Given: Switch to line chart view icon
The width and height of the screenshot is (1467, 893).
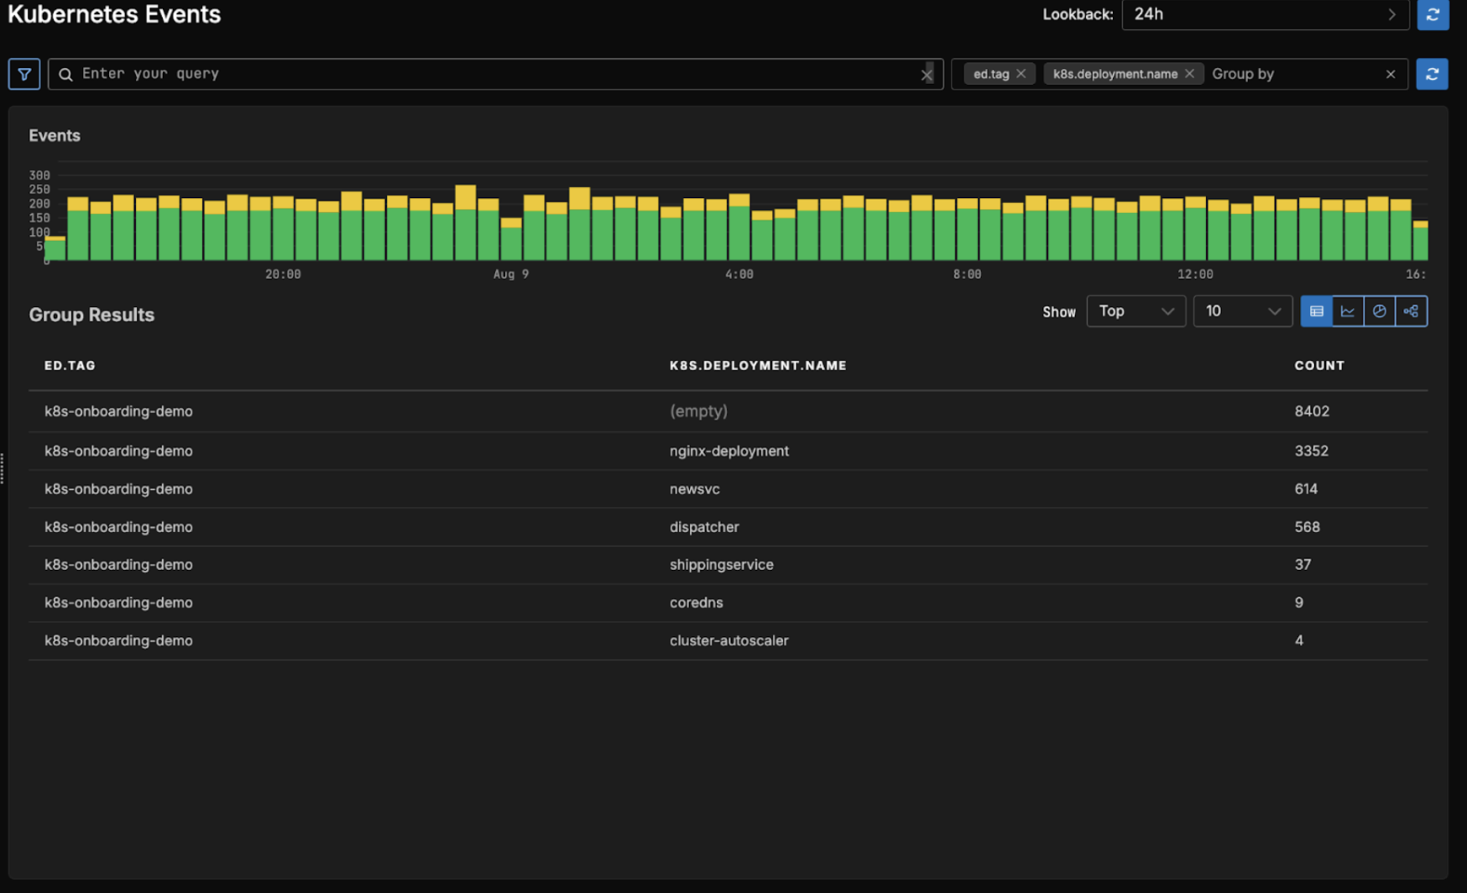Looking at the screenshot, I should (x=1348, y=311).
